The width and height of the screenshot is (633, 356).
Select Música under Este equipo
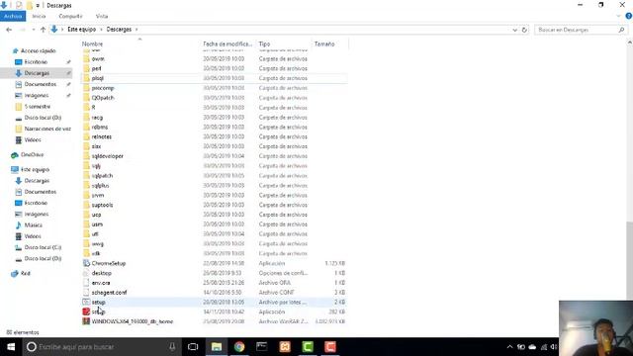coord(33,225)
